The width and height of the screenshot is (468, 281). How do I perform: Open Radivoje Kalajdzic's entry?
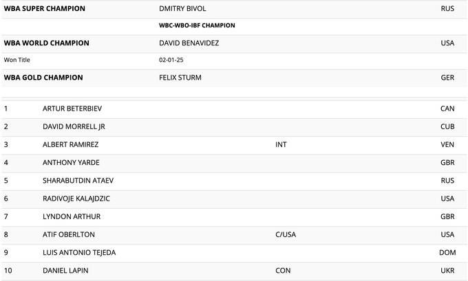pyautogui.click(x=76, y=199)
